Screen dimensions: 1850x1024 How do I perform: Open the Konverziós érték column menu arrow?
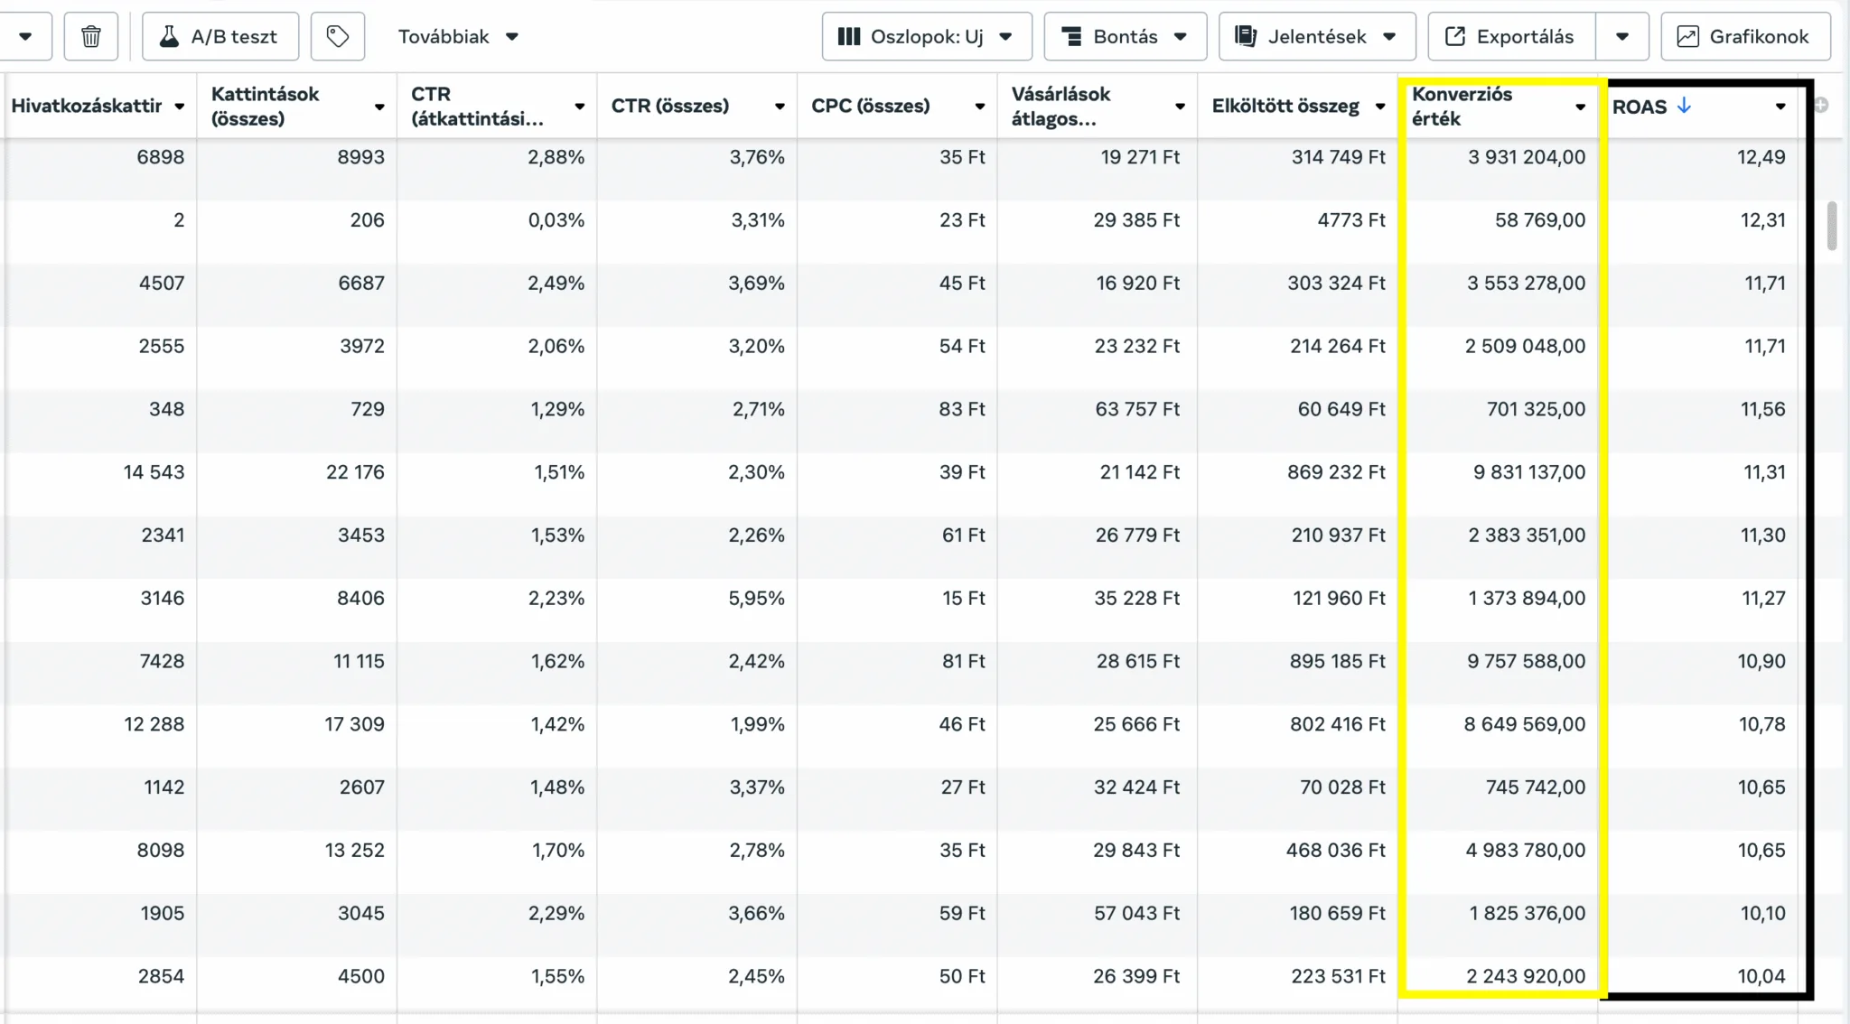[1580, 107]
